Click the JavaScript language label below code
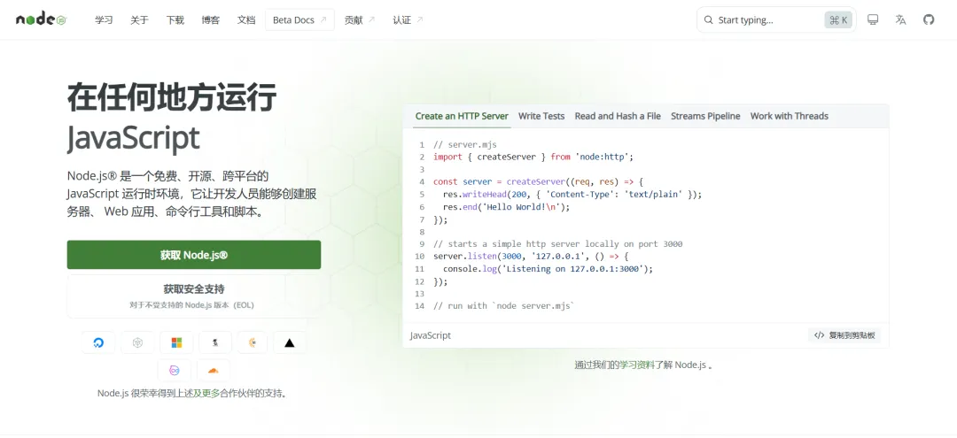The image size is (957, 438). 431,335
